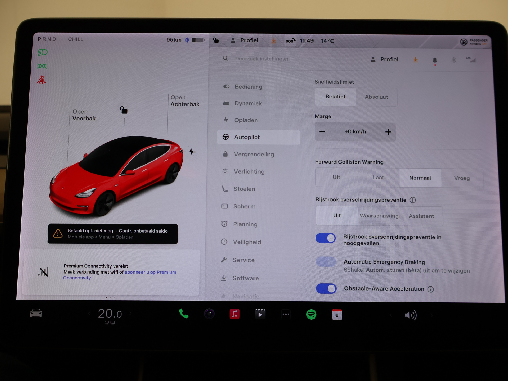Open the all apps three-dots launcher
This screenshot has height=381, width=508.
(x=286, y=314)
